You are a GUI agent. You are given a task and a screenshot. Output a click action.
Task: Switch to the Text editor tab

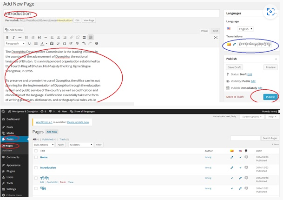click(x=215, y=31)
